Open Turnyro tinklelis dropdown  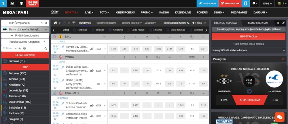(132, 23)
